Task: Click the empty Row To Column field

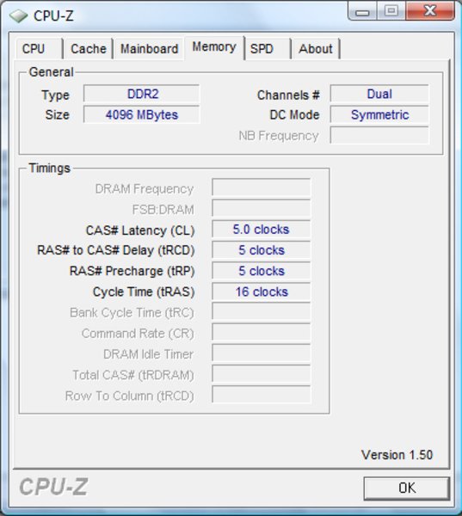Action: 262,395
